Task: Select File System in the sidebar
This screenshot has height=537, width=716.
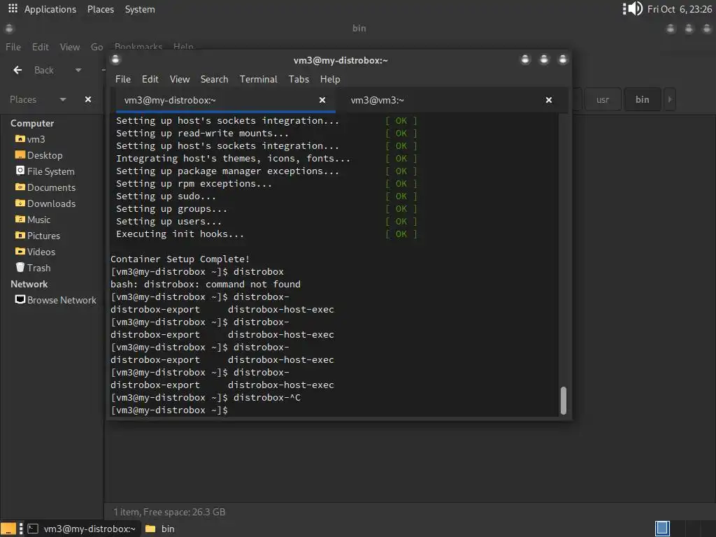Action: pyautogui.click(x=50, y=171)
